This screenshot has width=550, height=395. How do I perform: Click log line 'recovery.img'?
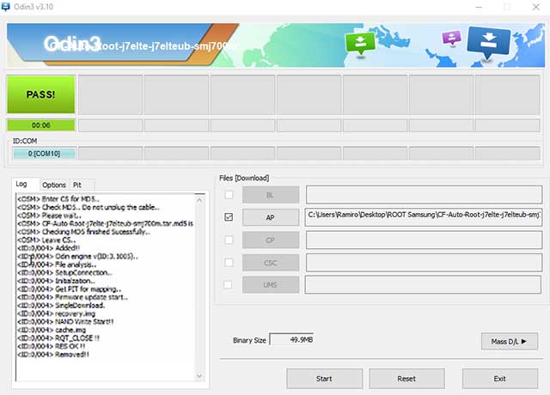point(56,313)
